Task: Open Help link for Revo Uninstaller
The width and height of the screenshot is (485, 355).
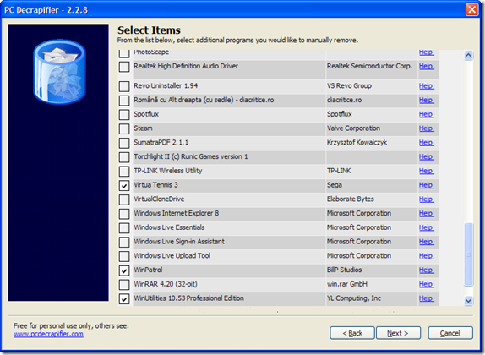Action: point(426,85)
